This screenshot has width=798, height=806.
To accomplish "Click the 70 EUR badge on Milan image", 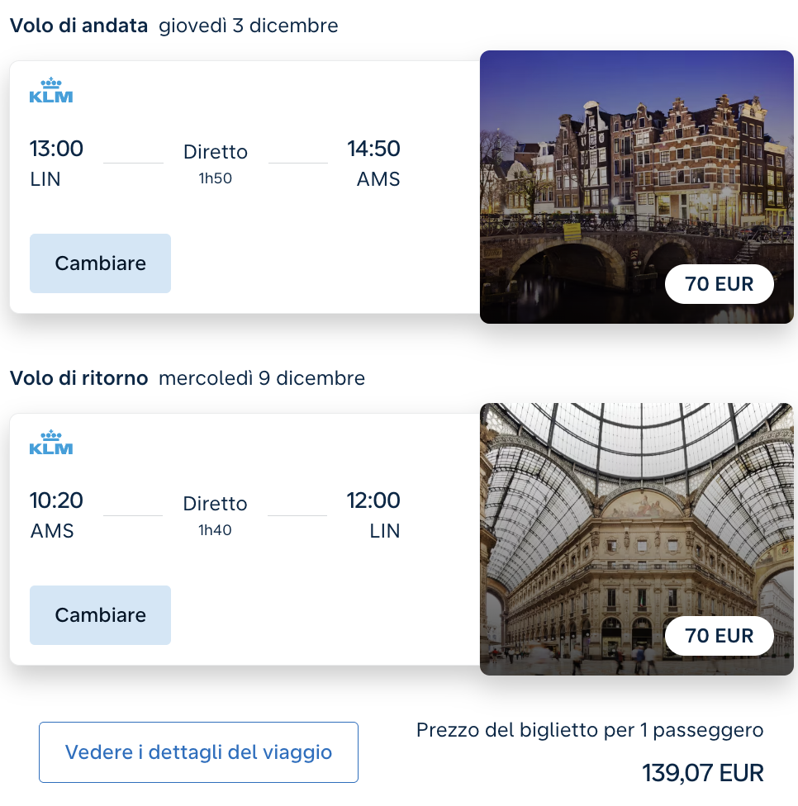I will 720,636.
